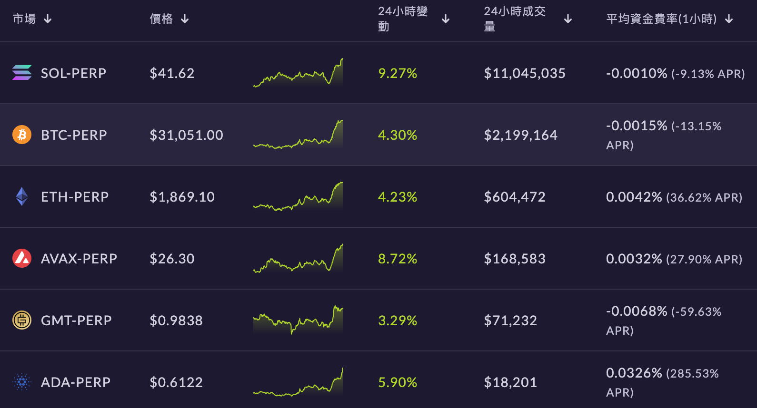Click the Ethereum diamond icon
757x408 pixels.
(x=22, y=196)
